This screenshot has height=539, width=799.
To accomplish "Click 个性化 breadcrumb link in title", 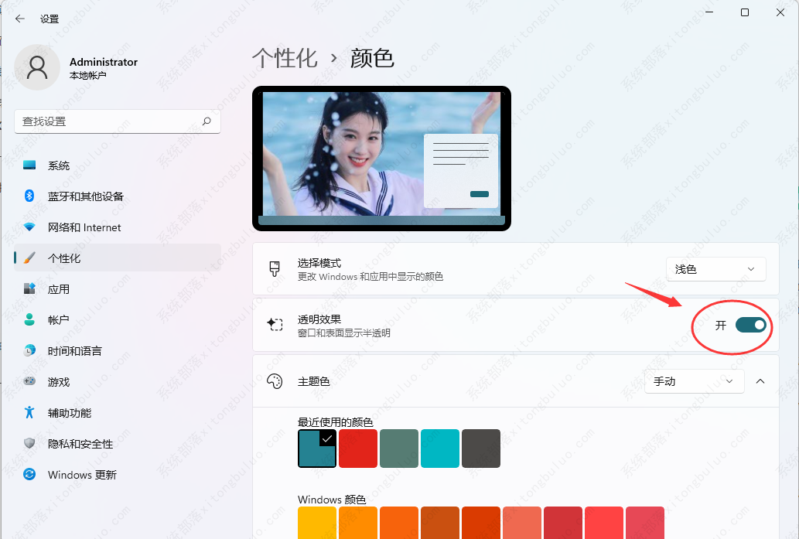I will pyautogui.click(x=285, y=58).
